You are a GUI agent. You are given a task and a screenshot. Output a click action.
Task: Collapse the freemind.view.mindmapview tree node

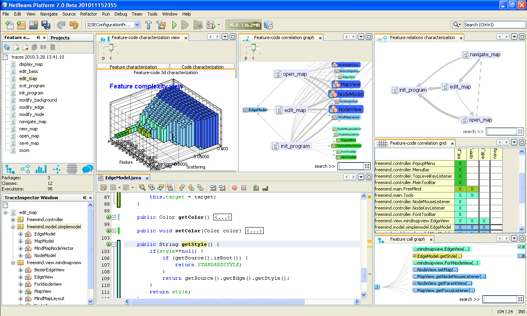tap(13, 263)
